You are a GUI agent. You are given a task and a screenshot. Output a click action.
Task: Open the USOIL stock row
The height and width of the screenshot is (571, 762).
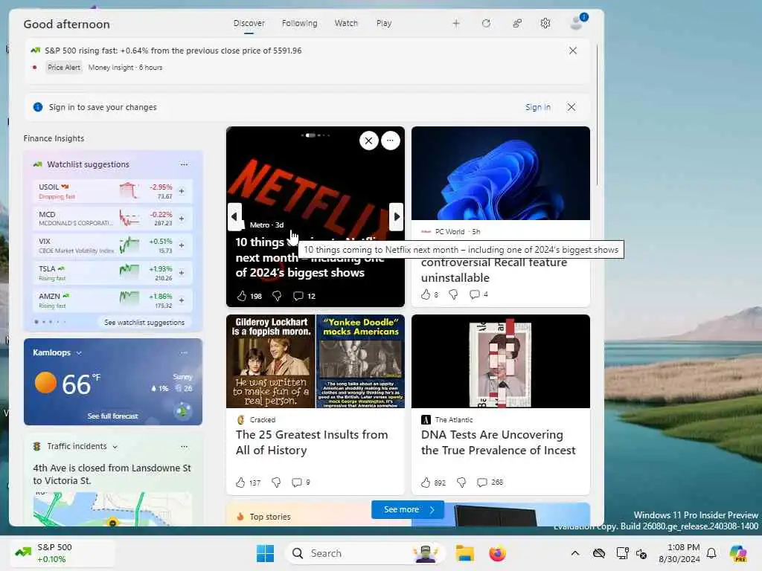(113, 191)
